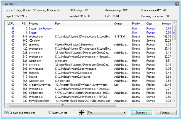Select the wininit.exe process name

[x=35, y=61]
